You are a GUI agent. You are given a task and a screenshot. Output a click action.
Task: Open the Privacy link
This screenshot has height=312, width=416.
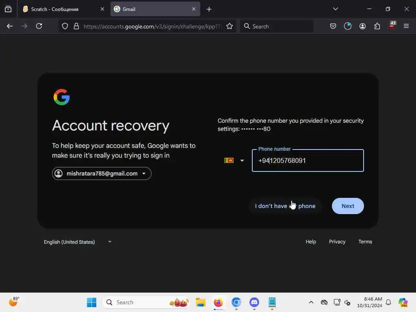coord(337,242)
